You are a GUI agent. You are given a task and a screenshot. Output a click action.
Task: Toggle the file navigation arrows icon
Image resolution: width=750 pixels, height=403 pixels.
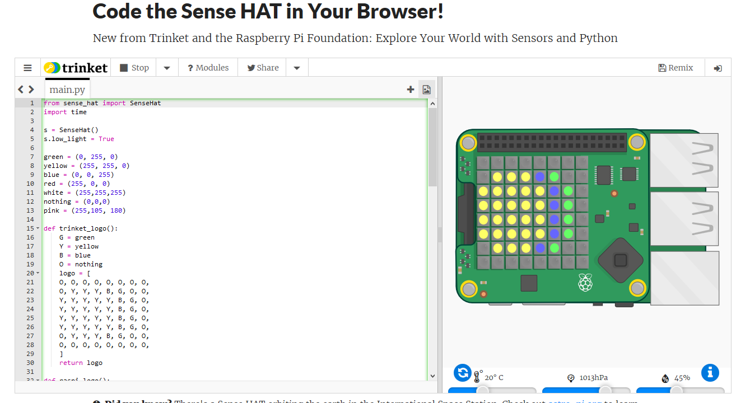tap(26, 89)
